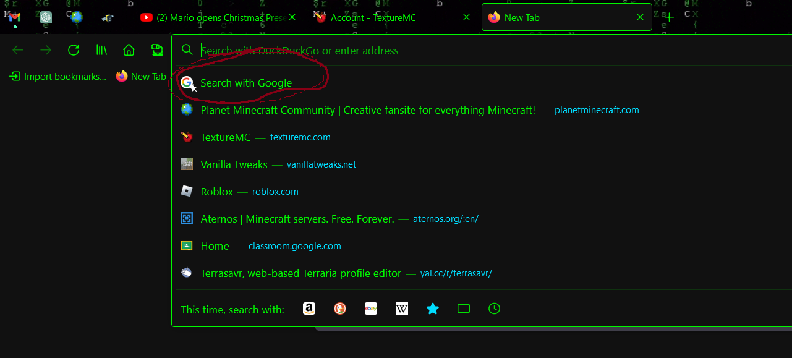
Task: Open the Aternos Minecraft servers suggestion
Action: [482, 219]
